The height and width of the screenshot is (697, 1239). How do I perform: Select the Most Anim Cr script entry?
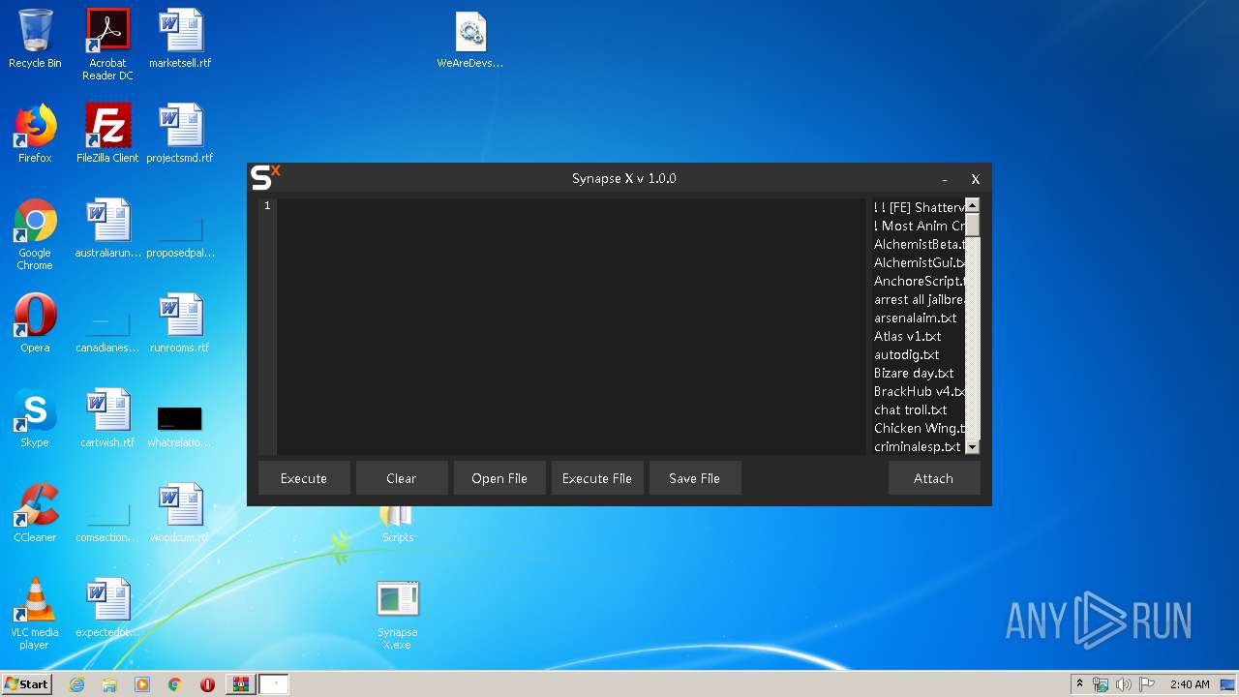[x=919, y=226]
